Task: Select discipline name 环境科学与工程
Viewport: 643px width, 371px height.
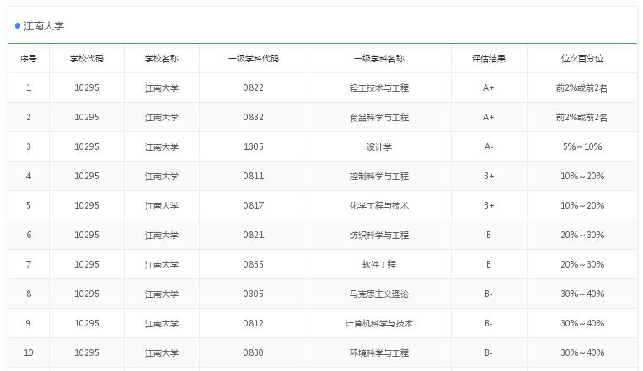Action: 379,353
